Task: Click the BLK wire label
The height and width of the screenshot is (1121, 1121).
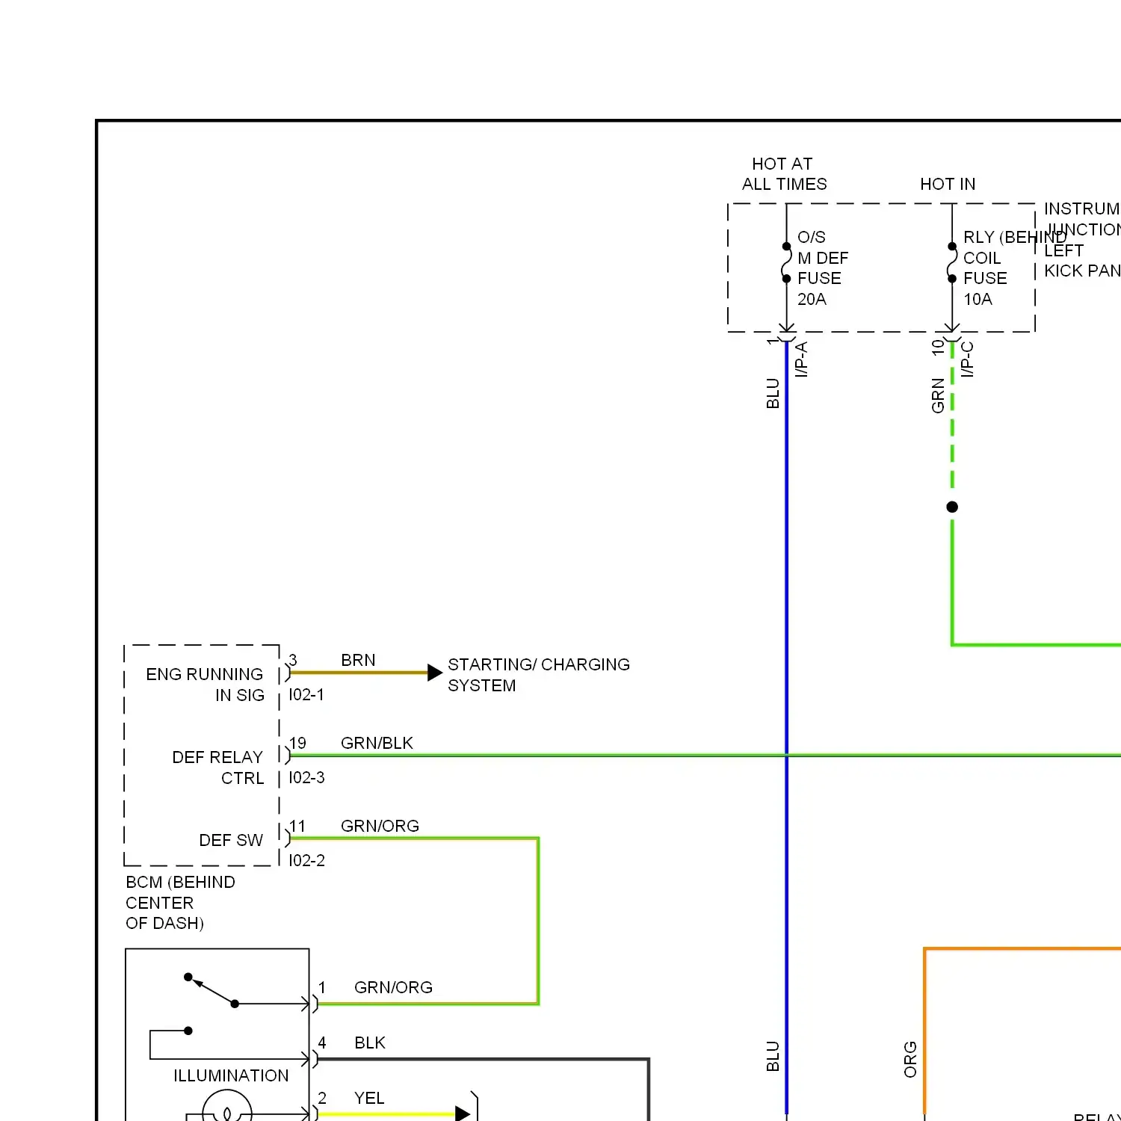Action: [x=370, y=1043]
